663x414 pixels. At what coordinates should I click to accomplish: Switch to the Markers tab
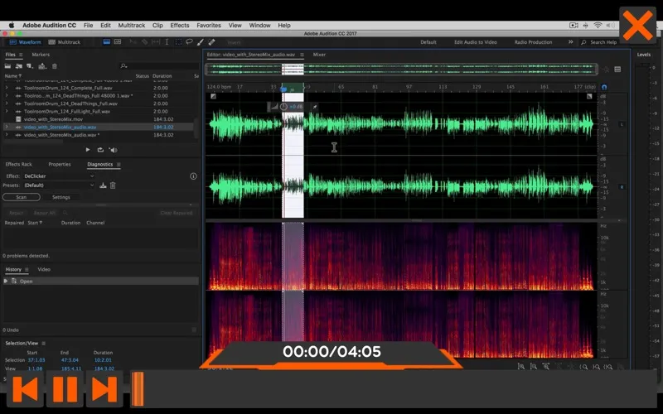coord(41,55)
